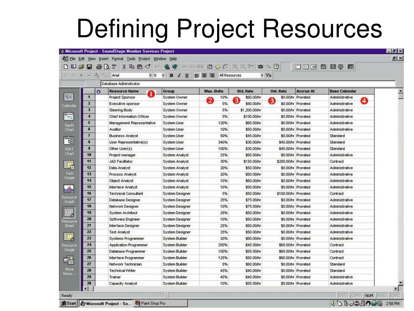This screenshot has height=311, width=414.
Task: Open the File menu
Action: tap(72, 59)
